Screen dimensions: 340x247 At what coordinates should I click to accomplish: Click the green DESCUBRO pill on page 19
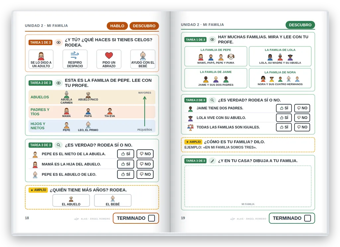click(300, 25)
